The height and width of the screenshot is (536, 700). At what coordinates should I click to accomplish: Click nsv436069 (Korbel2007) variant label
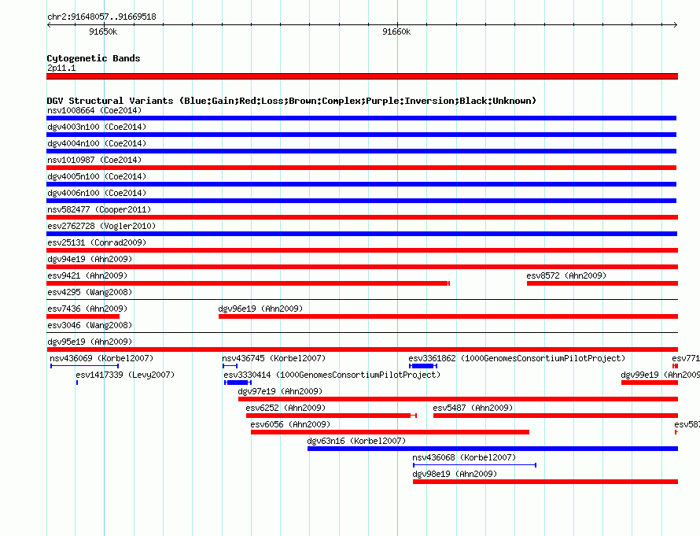pos(101,358)
